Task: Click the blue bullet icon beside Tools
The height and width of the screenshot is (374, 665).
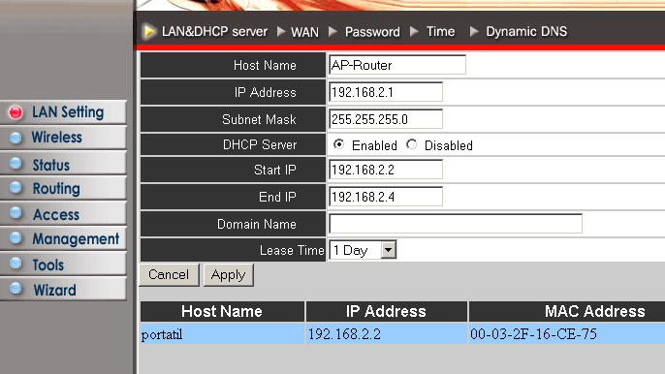Action: tap(16, 264)
